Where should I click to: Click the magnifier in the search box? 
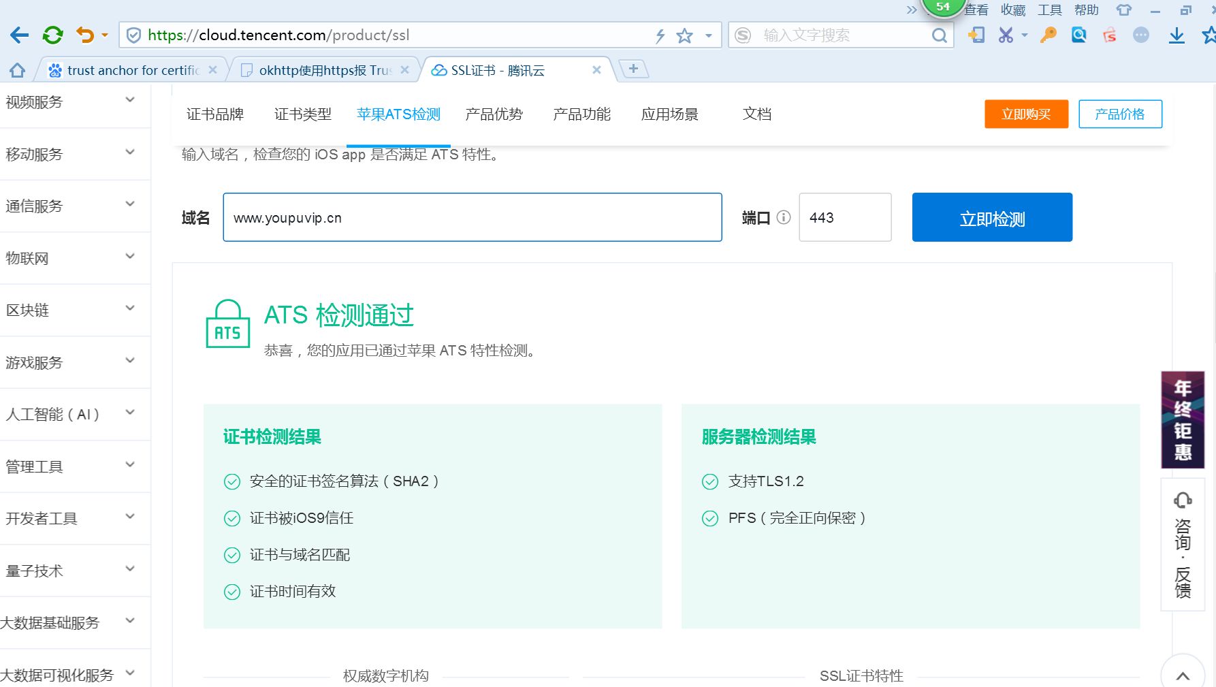click(x=940, y=35)
